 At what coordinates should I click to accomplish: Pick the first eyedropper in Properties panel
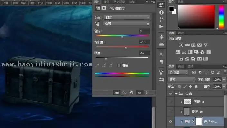pyautogui.click(x=98, y=65)
